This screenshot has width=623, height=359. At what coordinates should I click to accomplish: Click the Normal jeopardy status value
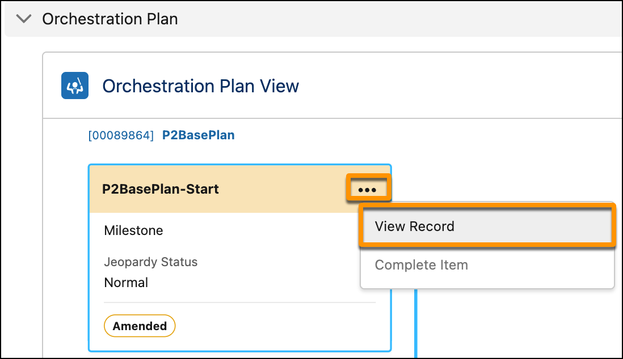point(126,283)
